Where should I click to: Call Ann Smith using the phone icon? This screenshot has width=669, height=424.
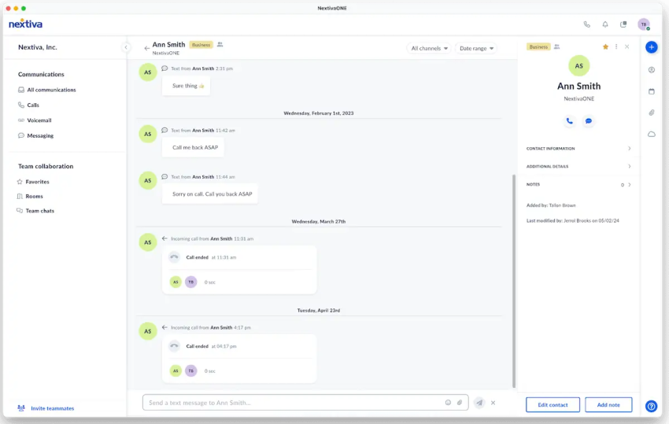[569, 121]
